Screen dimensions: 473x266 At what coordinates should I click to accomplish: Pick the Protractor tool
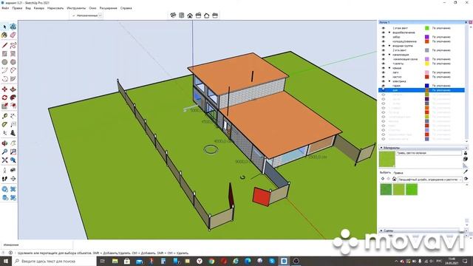[x=4, y=125]
